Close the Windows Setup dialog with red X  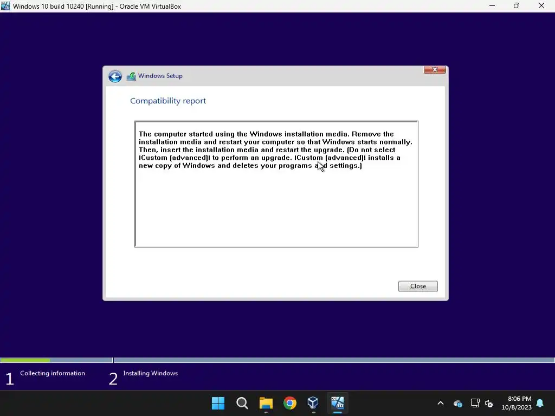(435, 70)
